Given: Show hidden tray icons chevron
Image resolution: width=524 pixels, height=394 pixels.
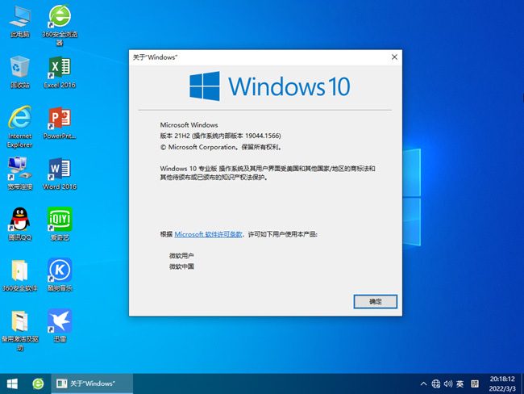Looking at the screenshot, I should (x=423, y=384).
